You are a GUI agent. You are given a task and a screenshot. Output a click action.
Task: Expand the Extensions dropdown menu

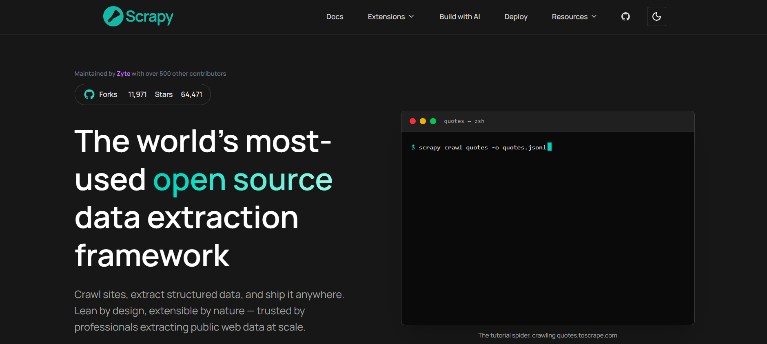click(391, 17)
